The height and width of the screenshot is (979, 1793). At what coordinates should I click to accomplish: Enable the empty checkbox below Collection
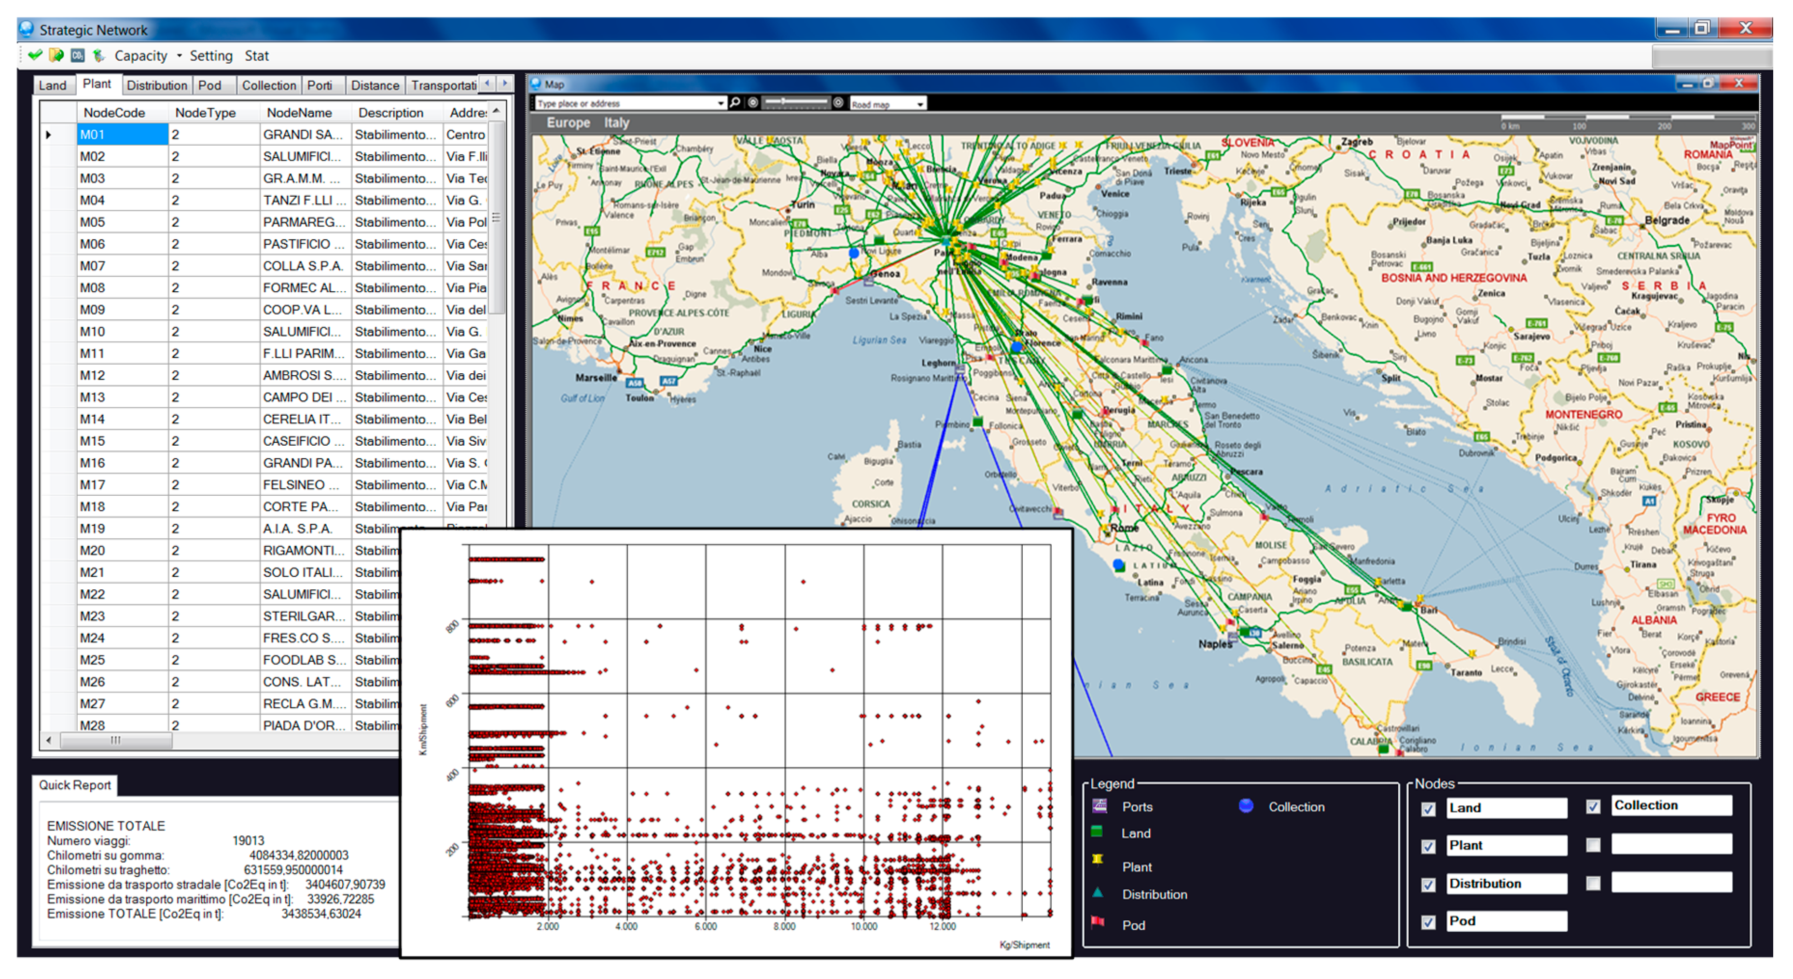(x=1593, y=845)
